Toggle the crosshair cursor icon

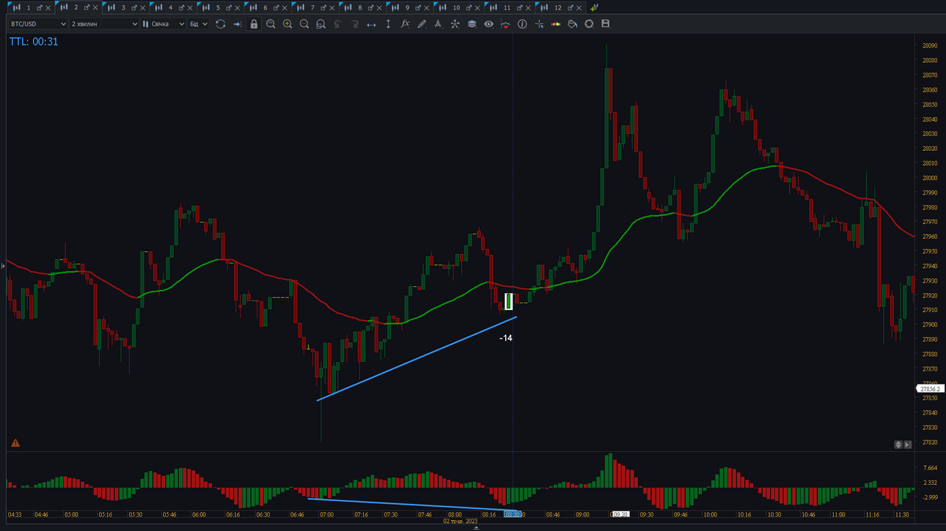(539, 24)
